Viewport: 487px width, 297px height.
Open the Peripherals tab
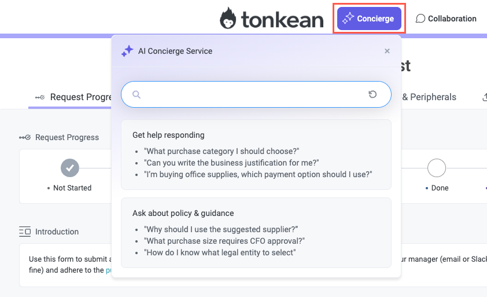point(429,97)
